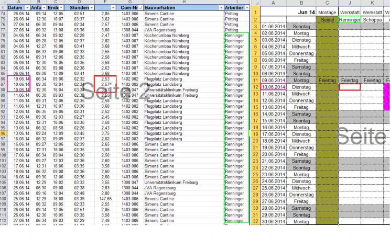Viewport: 391px width, 238px height.
Task: Click the "1308 044" cell in row 77
Action: (x=130, y=30)
